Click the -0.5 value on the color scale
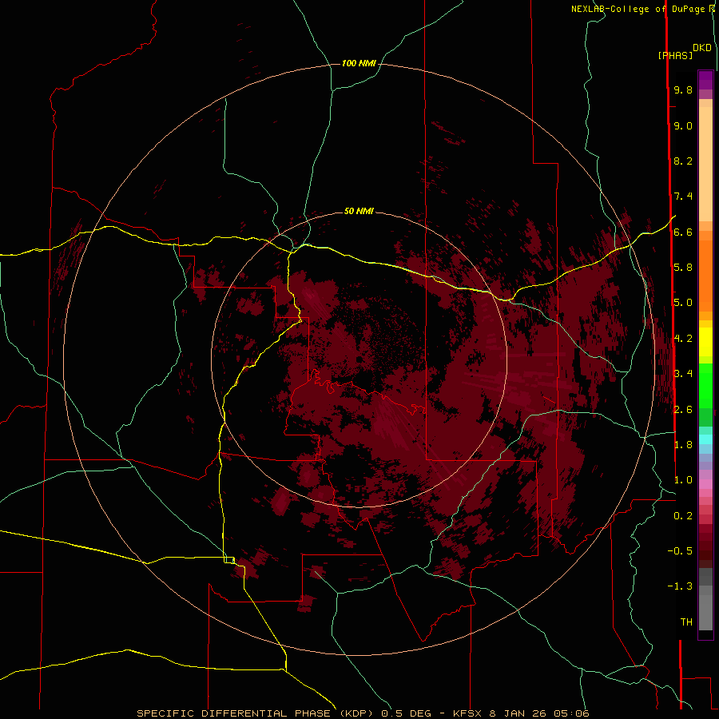The width and height of the screenshot is (719, 719). (x=680, y=551)
